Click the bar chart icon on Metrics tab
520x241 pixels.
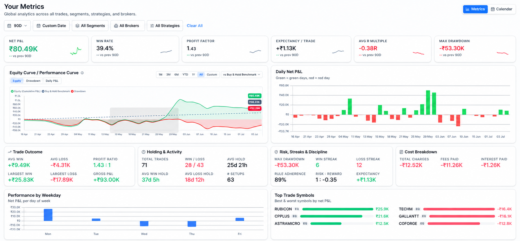coord(467,9)
